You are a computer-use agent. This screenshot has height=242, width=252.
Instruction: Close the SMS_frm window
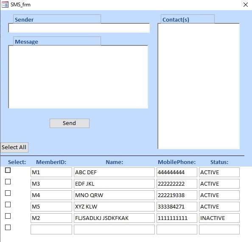(245, 5)
